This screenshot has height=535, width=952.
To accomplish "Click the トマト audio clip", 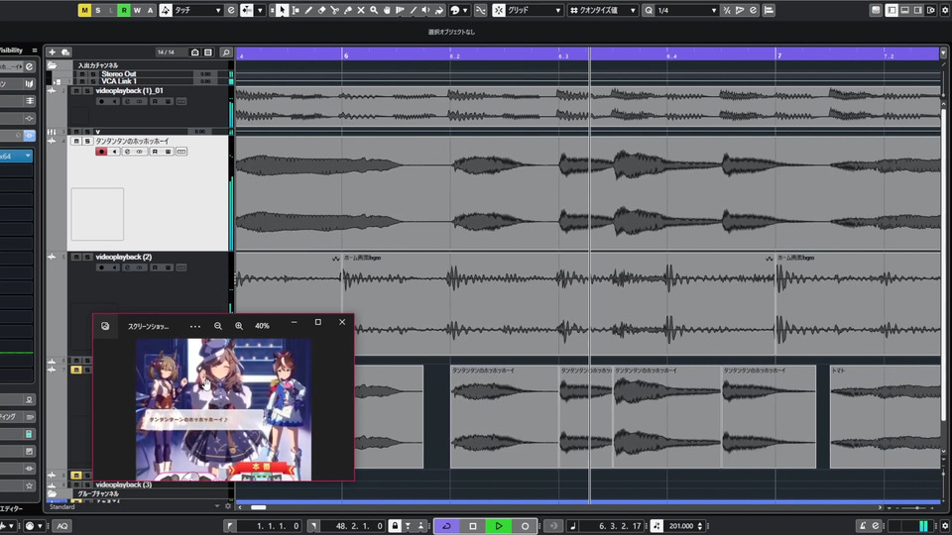I will (885, 416).
